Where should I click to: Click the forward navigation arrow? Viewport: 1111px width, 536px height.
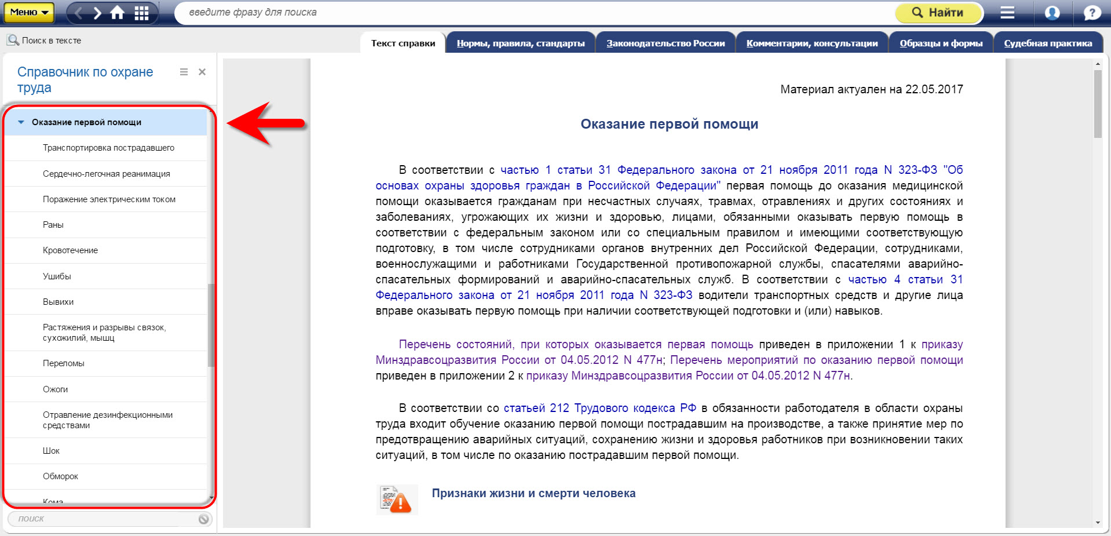pos(97,13)
